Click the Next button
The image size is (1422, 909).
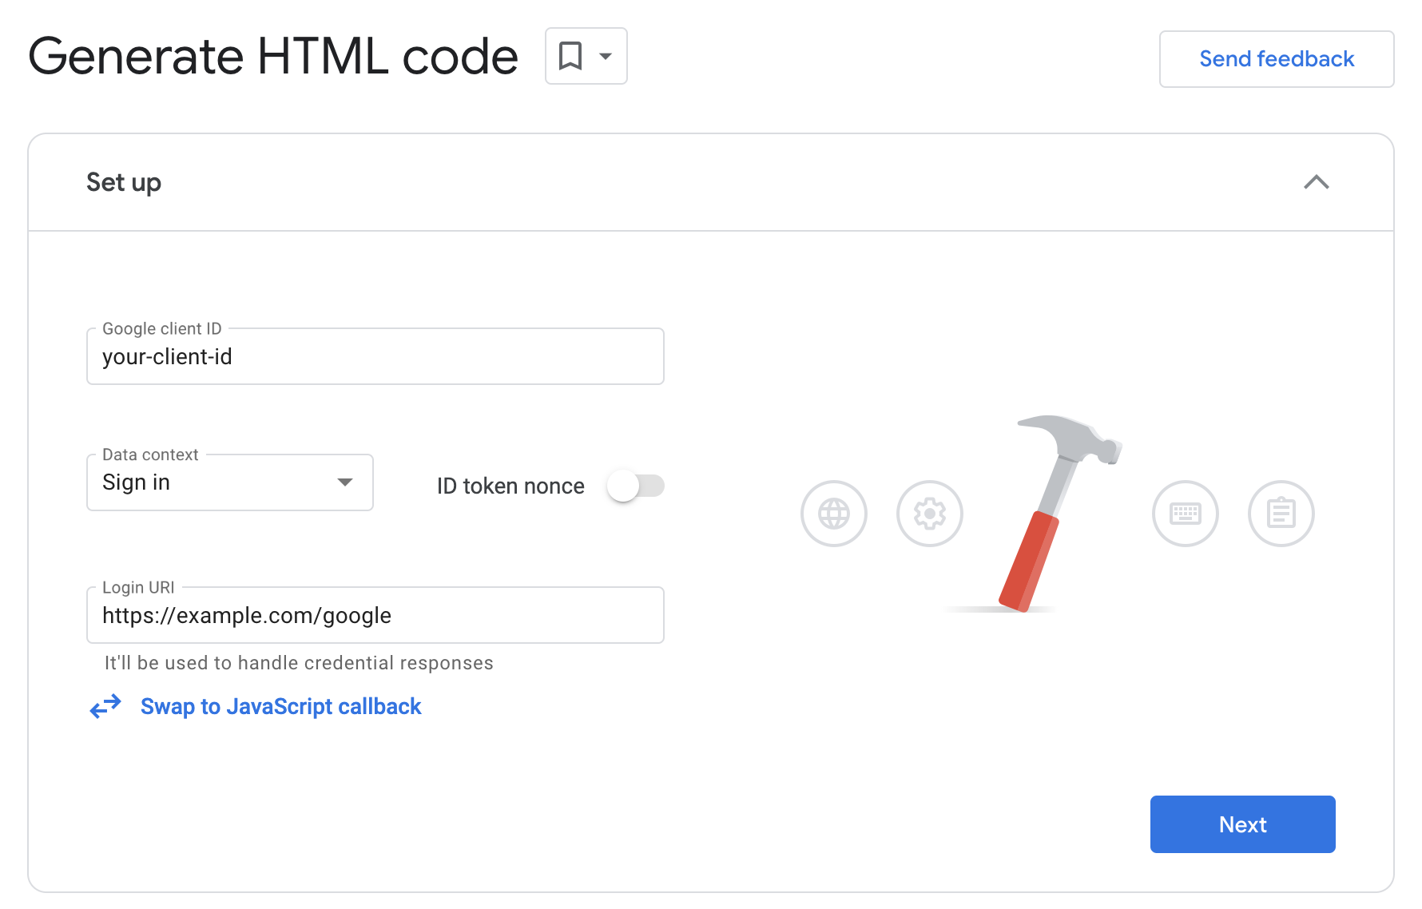click(x=1241, y=824)
